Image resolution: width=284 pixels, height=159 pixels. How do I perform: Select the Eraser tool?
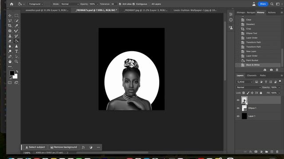click(10, 41)
